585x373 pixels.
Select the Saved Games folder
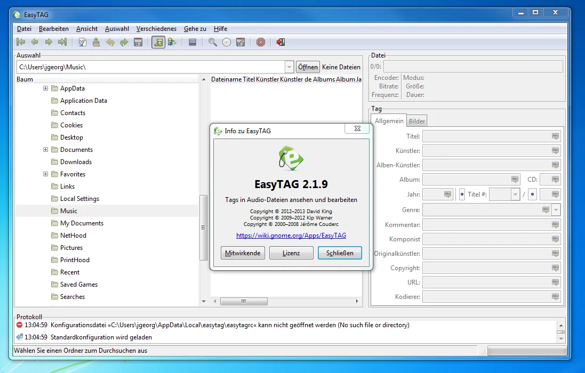(79, 285)
